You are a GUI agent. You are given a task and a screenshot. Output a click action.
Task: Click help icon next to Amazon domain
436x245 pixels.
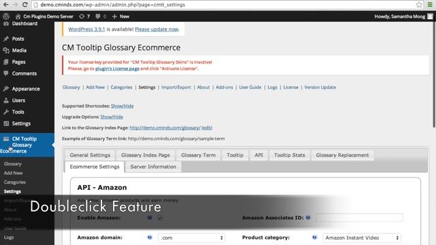click(x=150, y=238)
